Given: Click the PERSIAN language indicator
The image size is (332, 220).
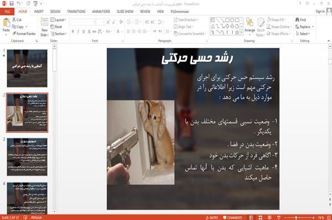Looking at the screenshot, I should tap(37, 218).
